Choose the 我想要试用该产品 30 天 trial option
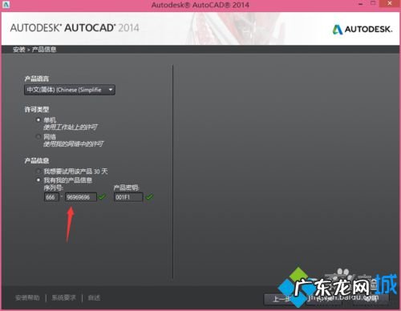This screenshot has width=401, height=311. [x=38, y=171]
